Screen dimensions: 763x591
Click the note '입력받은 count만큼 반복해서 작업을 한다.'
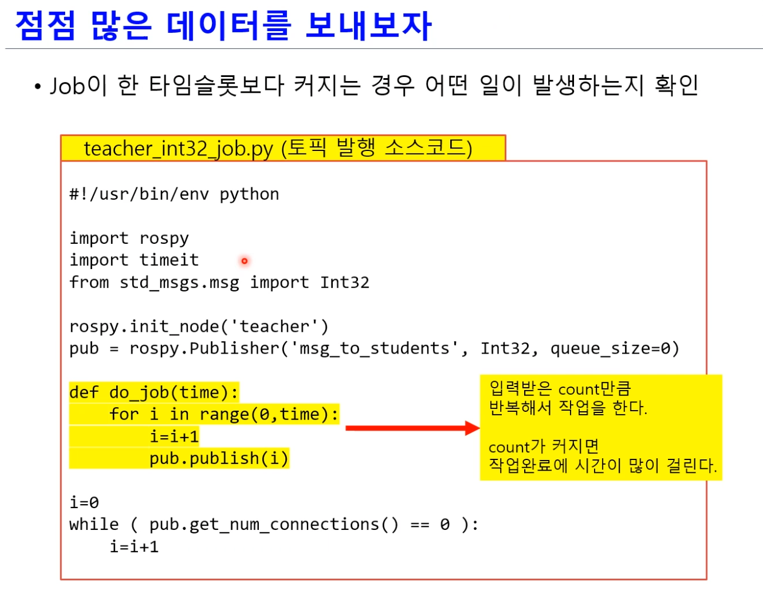pos(568,398)
